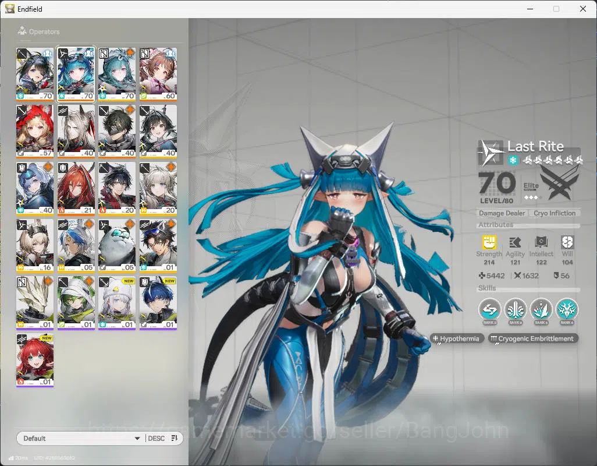Screen dimensions: 597x466
Task: Click the Cryo Infliction tag
Action: 555,213
